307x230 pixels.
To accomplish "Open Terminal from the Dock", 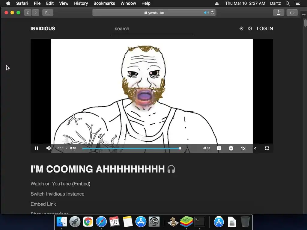I will tap(199, 222).
